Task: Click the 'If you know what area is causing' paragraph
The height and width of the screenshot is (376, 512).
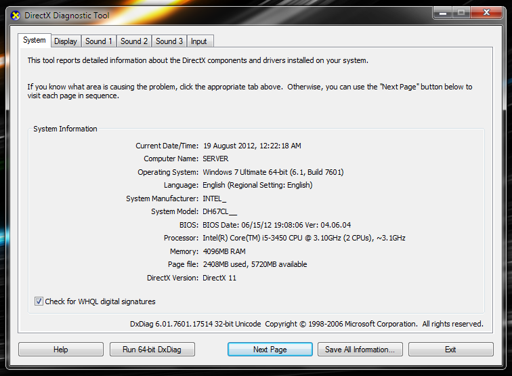Action: (250, 91)
